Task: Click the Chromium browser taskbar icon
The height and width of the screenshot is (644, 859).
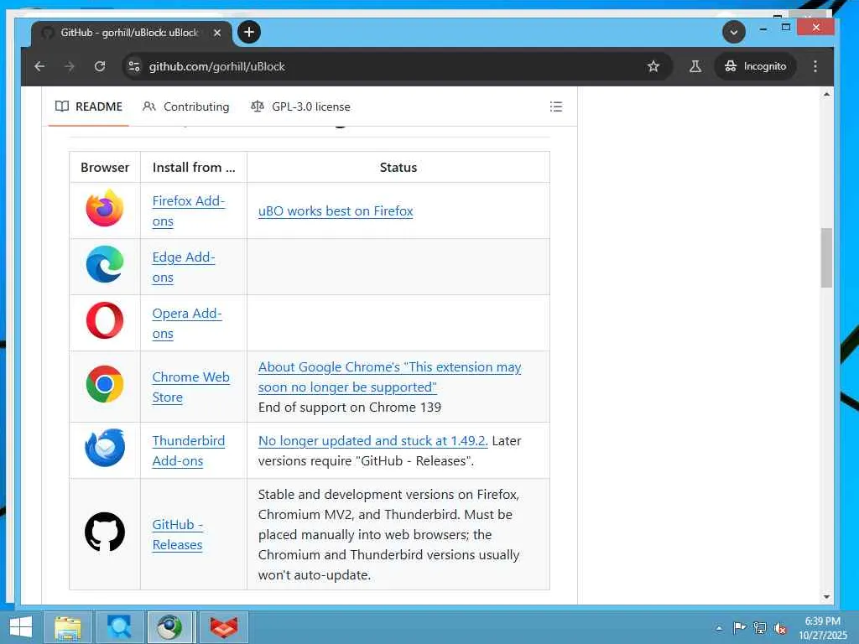Action: click(169, 627)
